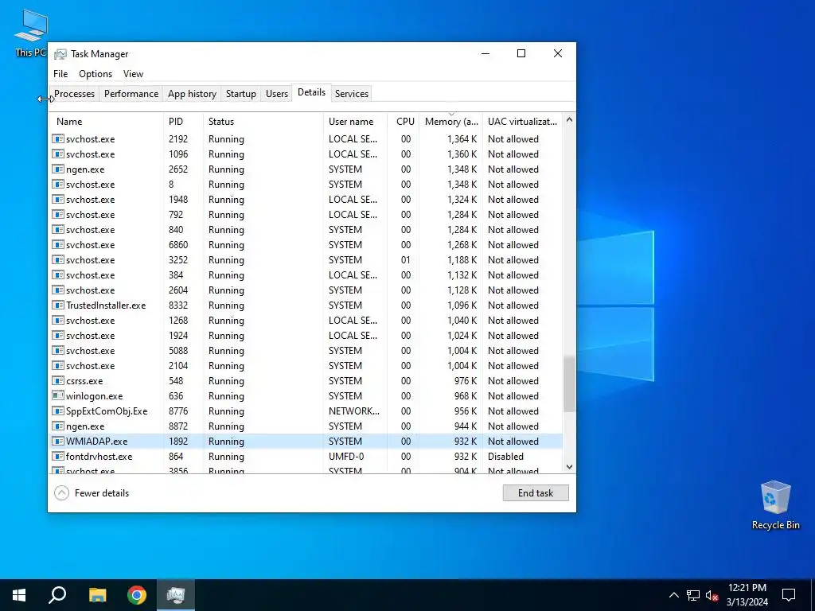
Task: Click the SppExtComObj.Exe process icon
Action: coord(58,411)
